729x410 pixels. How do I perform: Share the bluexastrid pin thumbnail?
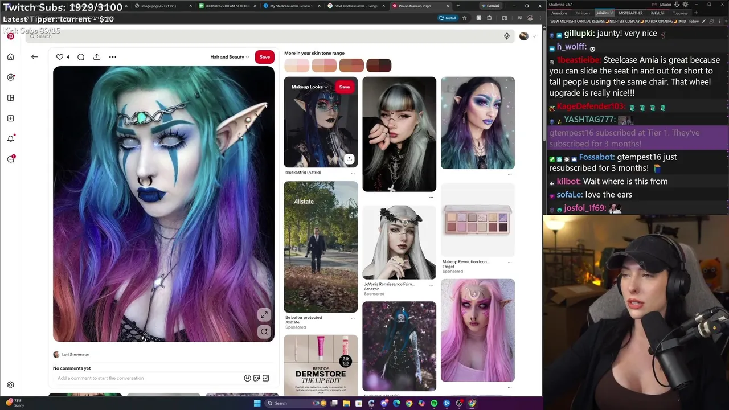coord(349,159)
